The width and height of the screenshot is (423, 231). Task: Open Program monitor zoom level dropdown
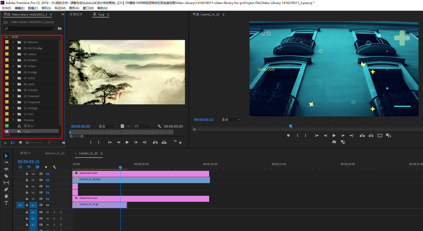click(231, 119)
